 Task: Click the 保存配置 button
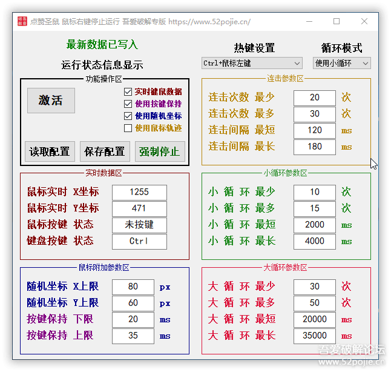(105, 151)
